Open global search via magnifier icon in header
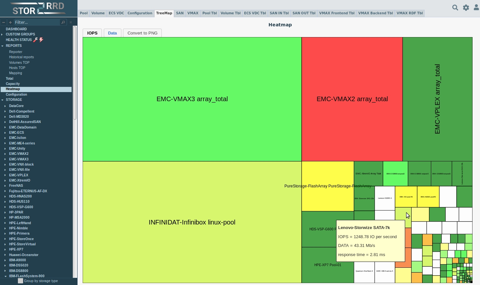 [x=455, y=7]
